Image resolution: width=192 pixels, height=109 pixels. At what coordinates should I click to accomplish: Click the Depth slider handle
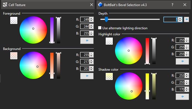pyautogui.click(x=106, y=19)
